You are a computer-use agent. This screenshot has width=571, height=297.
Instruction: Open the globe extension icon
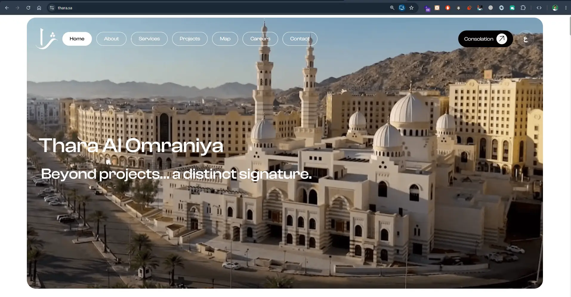[491, 8]
